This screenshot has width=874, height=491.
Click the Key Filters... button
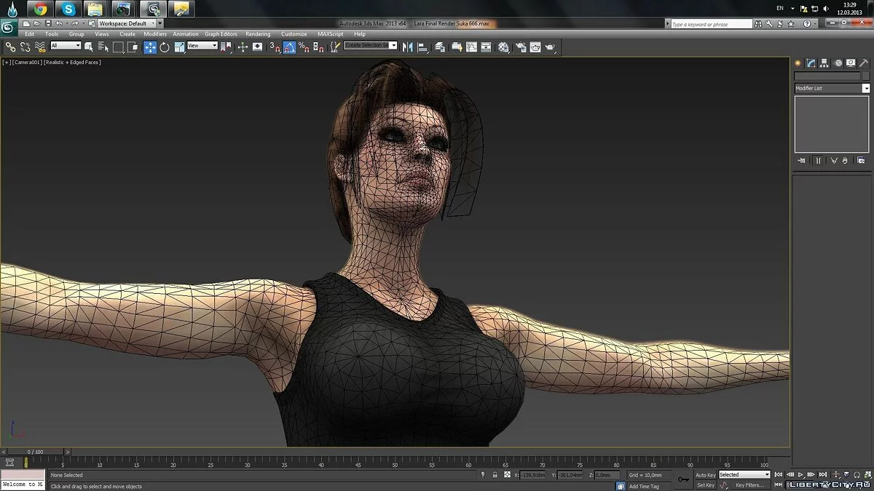[x=749, y=485]
